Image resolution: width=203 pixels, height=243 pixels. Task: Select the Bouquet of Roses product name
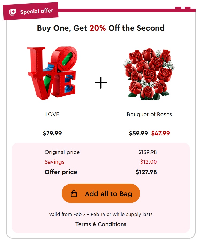pyautogui.click(x=149, y=114)
